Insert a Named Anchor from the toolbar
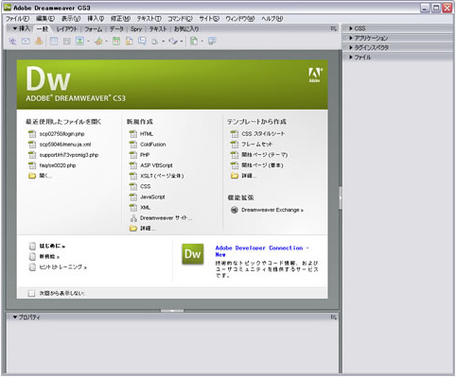The width and height of the screenshot is (456, 377). coord(39,41)
